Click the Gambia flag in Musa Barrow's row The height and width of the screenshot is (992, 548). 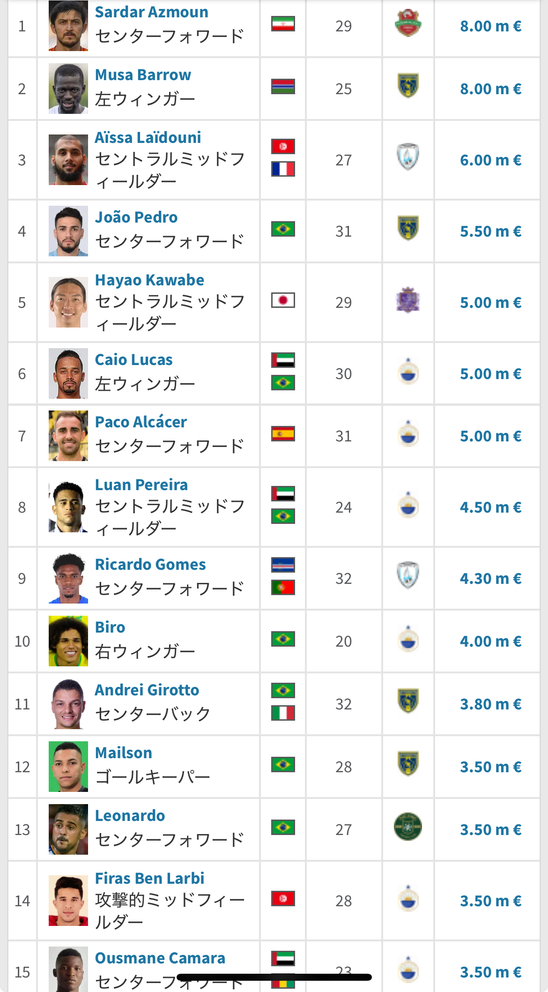pos(283,87)
